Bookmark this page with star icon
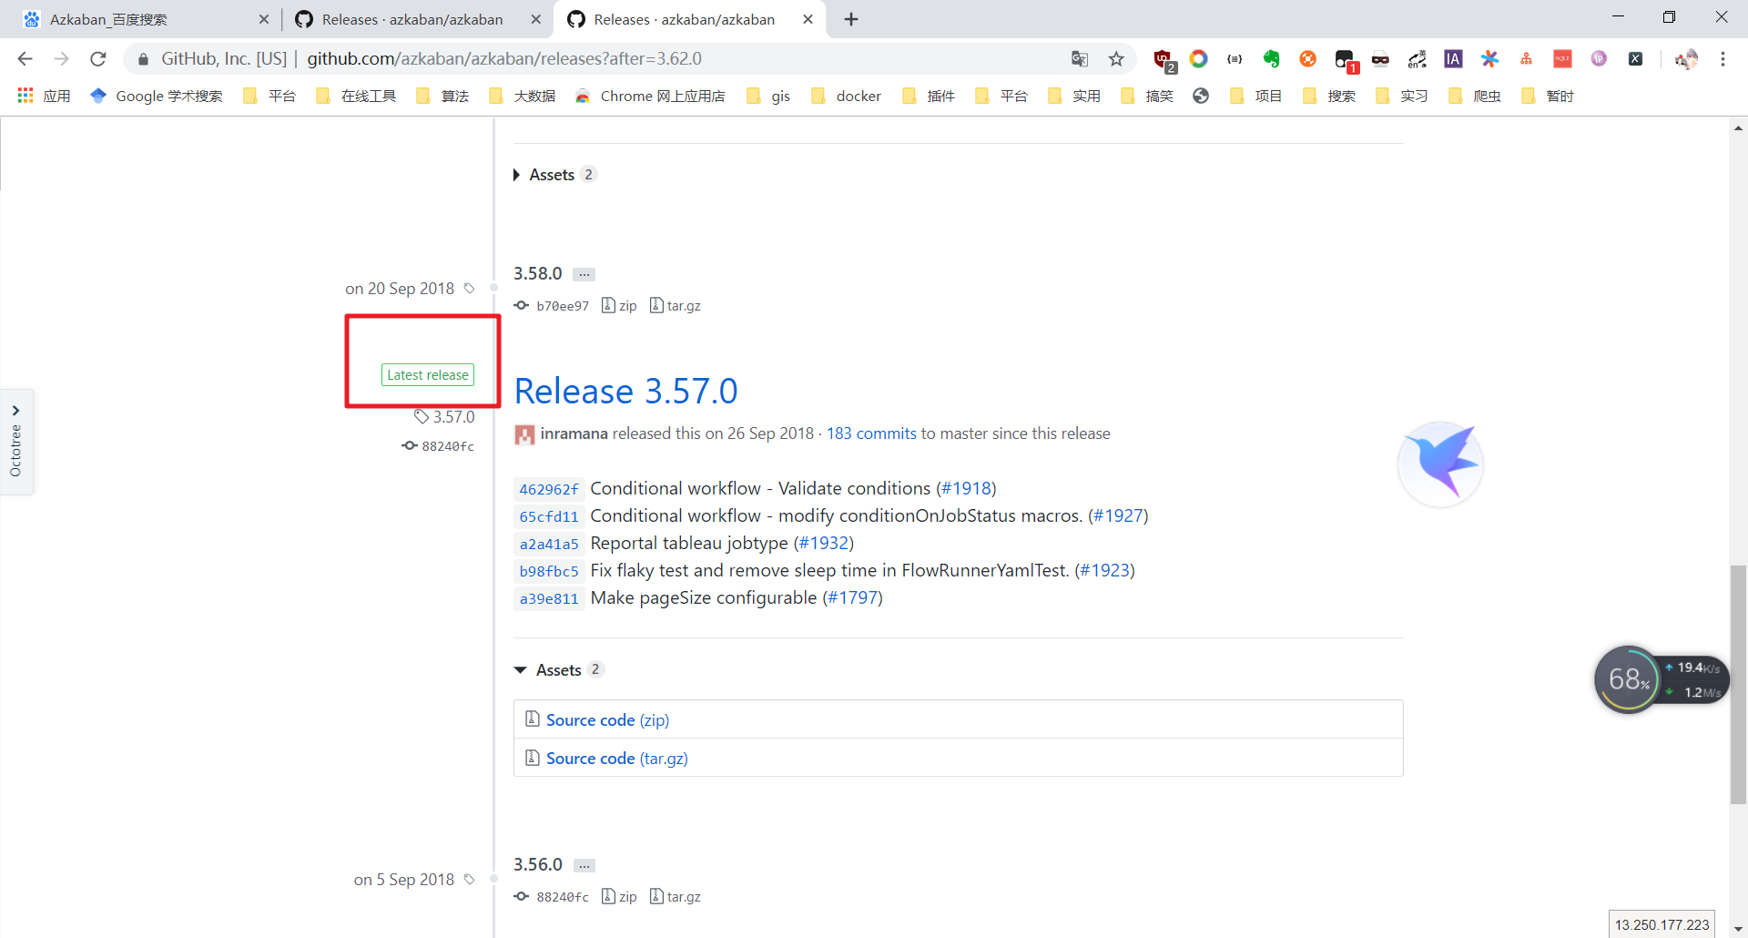Viewport: 1748px width, 938px height. 1116,59
